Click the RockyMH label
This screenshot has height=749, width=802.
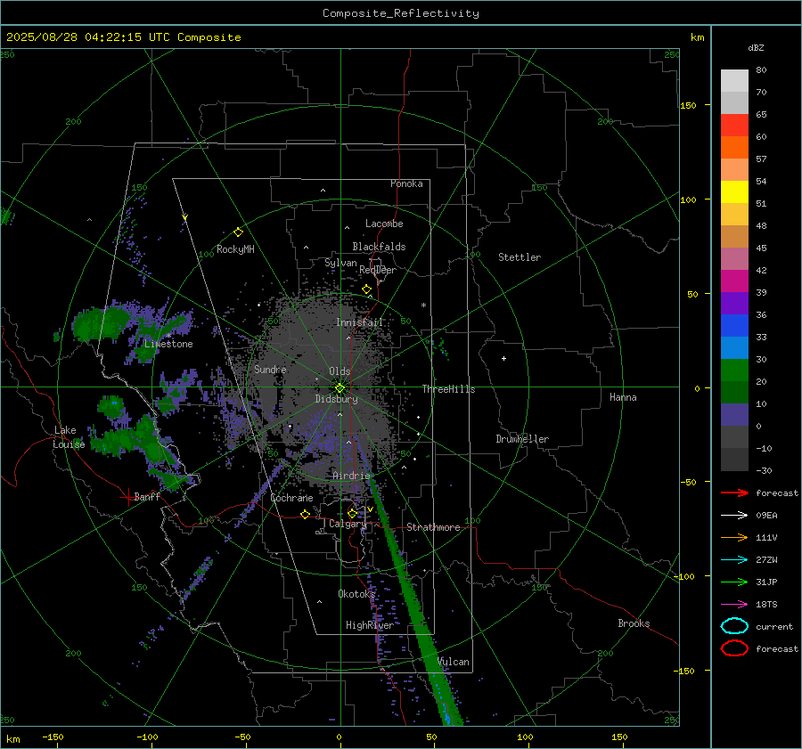[235, 249]
